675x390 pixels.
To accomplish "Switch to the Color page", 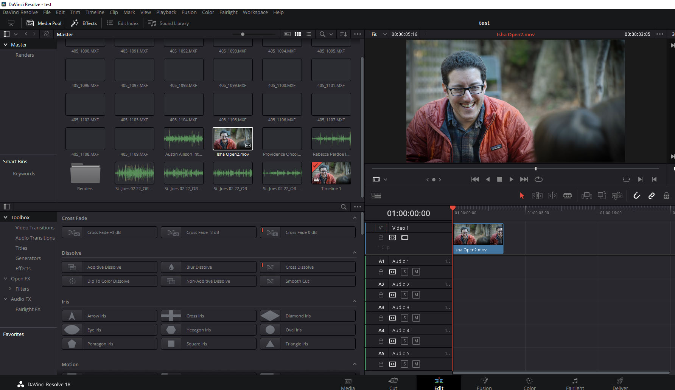I will (x=529, y=383).
